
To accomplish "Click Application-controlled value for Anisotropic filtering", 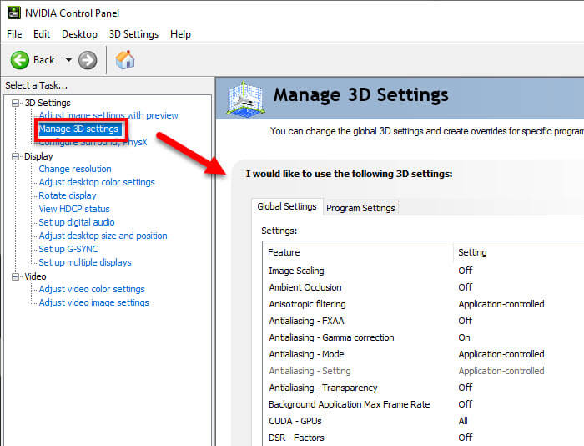I will (501, 304).
